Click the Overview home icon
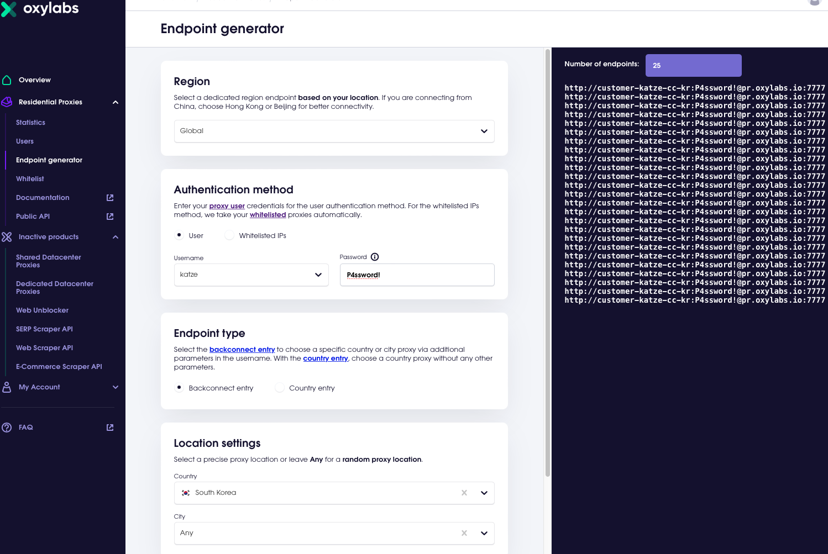Image resolution: width=828 pixels, height=554 pixels. (x=7, y=80)
